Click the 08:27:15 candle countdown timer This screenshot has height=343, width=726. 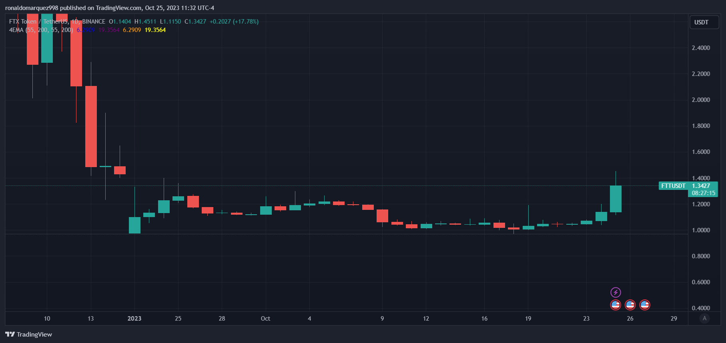tap(703, 193)
